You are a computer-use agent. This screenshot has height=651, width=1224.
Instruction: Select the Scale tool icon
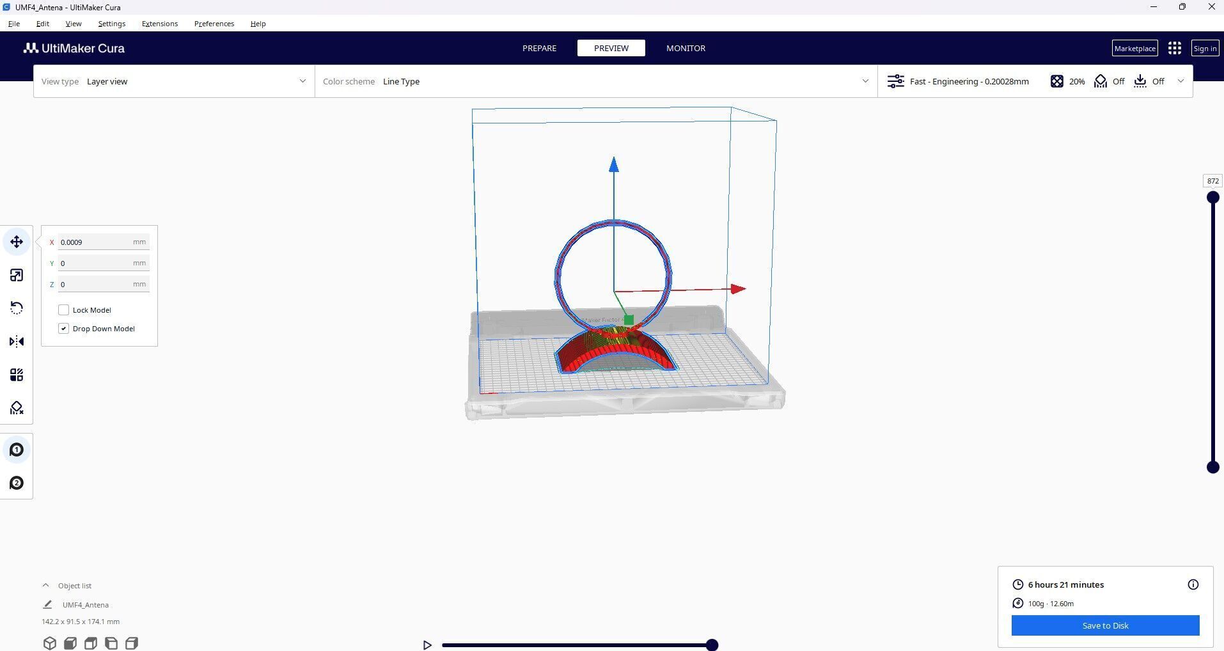(x=17, y=275)
